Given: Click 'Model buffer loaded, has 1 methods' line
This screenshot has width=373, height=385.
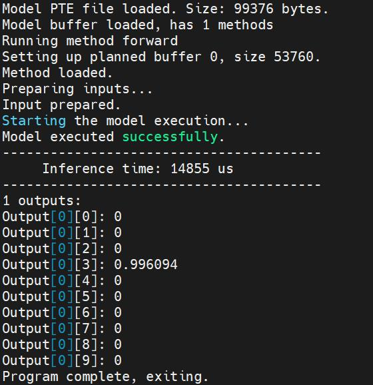Looking at the screenshot, I should tap(137, 25).
